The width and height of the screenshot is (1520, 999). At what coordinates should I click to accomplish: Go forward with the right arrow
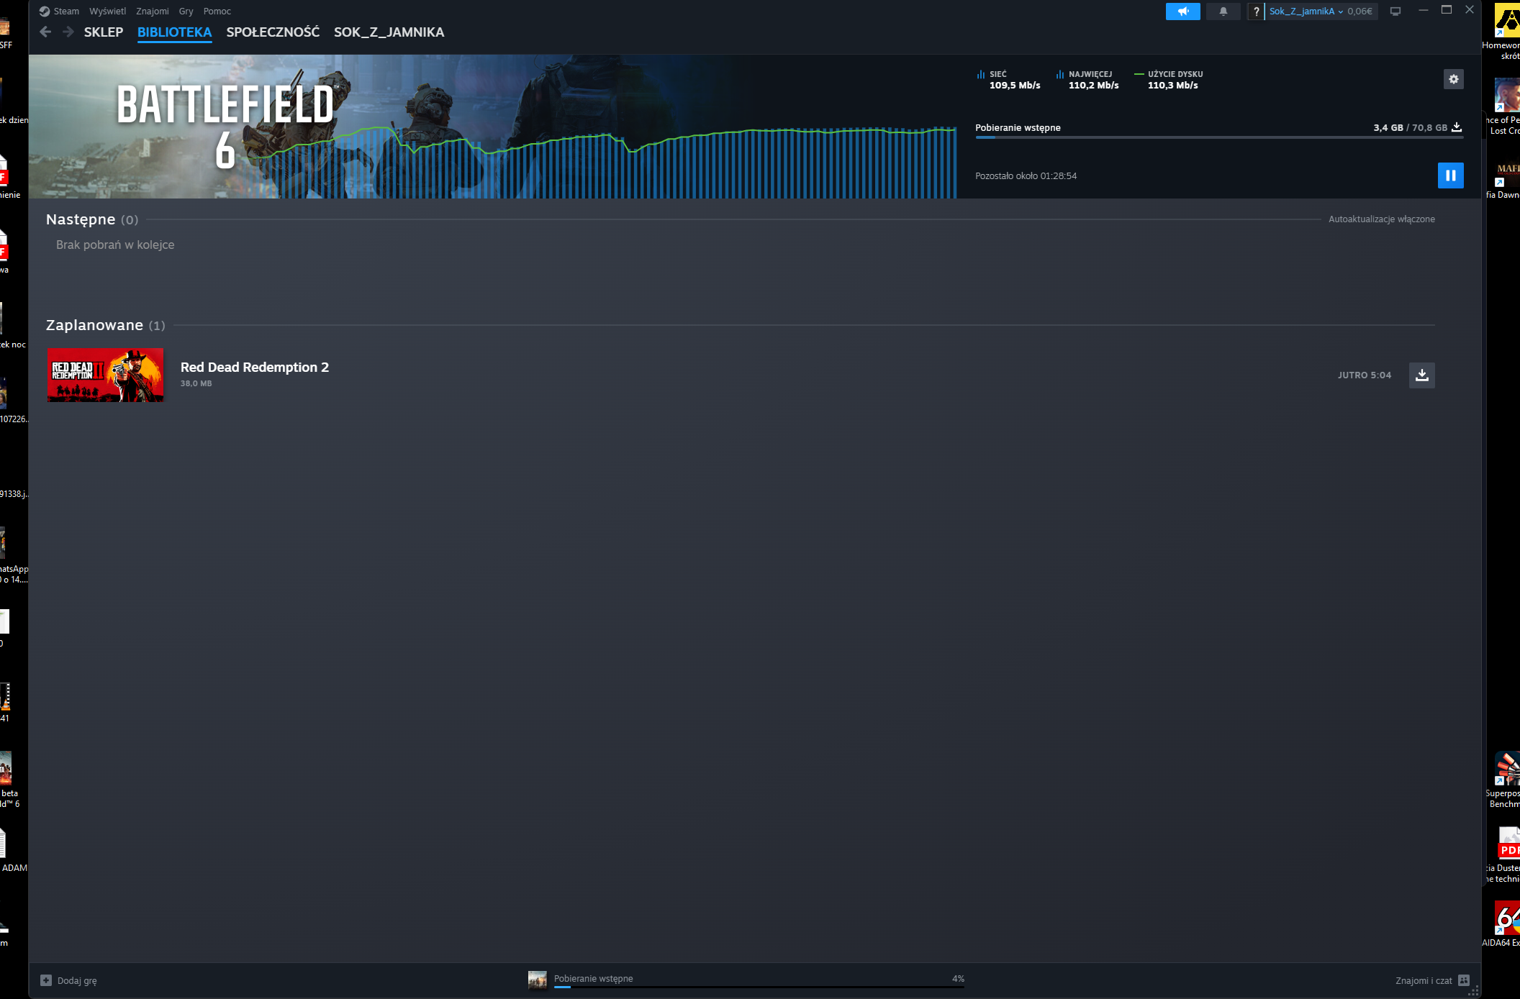tap(68, 32)
